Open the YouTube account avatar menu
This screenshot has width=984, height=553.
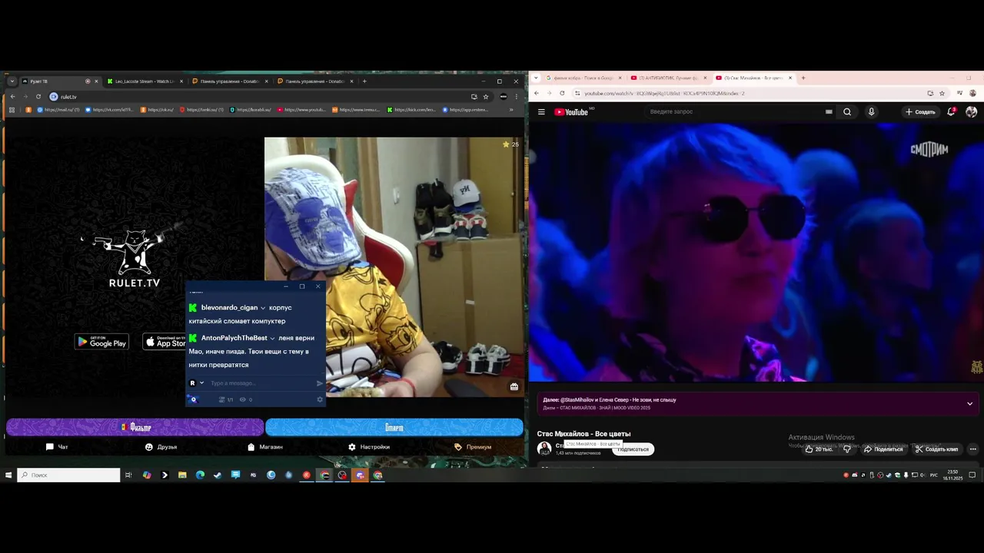tap(971, 112)
